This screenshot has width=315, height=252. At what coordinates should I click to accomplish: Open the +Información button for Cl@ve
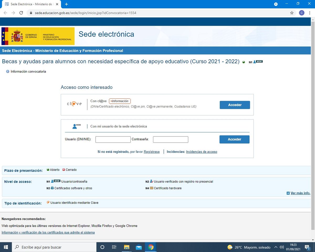coord(120,101)
